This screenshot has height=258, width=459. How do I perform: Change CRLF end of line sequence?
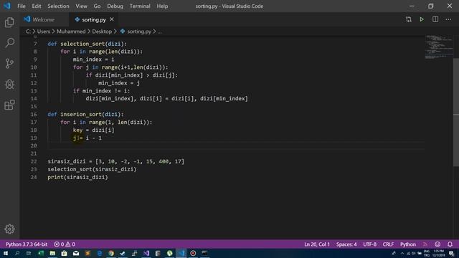pyautogui.click(x=388, y=244)
